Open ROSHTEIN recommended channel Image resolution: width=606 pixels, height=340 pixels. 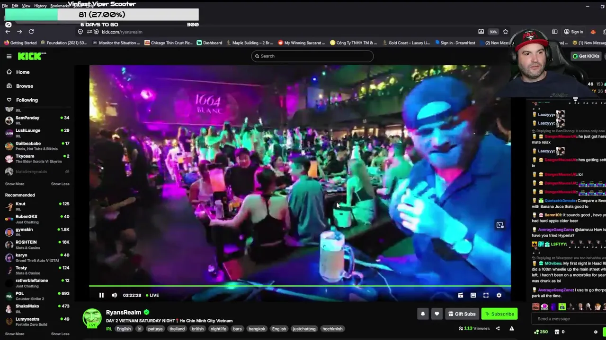pyautogui.click(x=37, y=244)
